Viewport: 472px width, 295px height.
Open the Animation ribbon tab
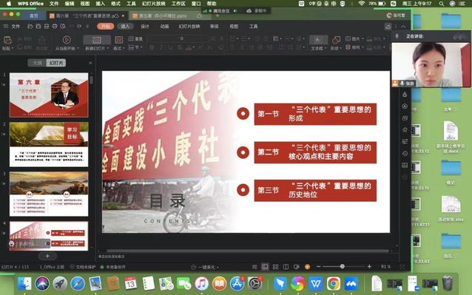[164, 27]
